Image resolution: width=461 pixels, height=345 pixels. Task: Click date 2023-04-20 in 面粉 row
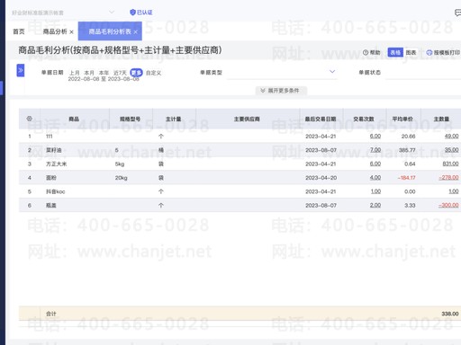[x=321, y=178]
